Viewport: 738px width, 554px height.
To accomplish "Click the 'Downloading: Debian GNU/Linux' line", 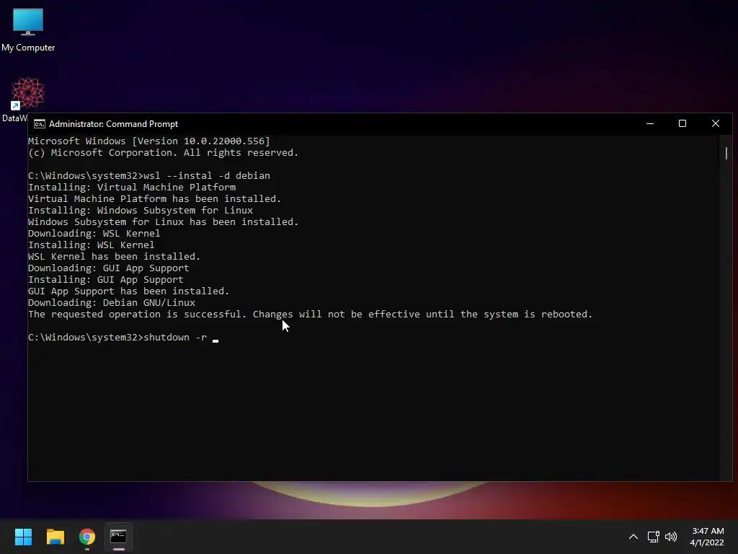I will pyautogui.click(x=112, y=302).
